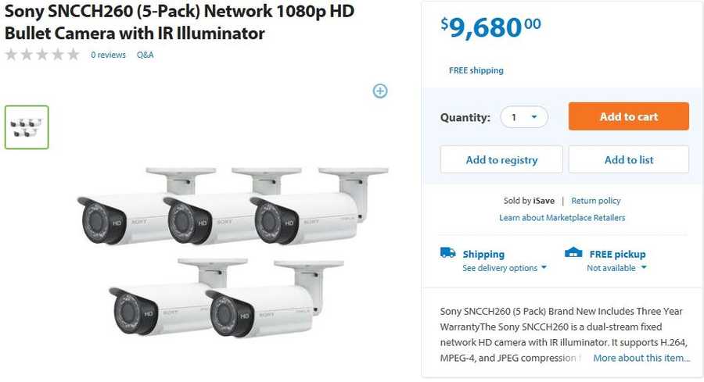Image resolution: width=704 pixels, height=382 pixels.
Task: Open the 0 reviews link
Action: (108, 55)
